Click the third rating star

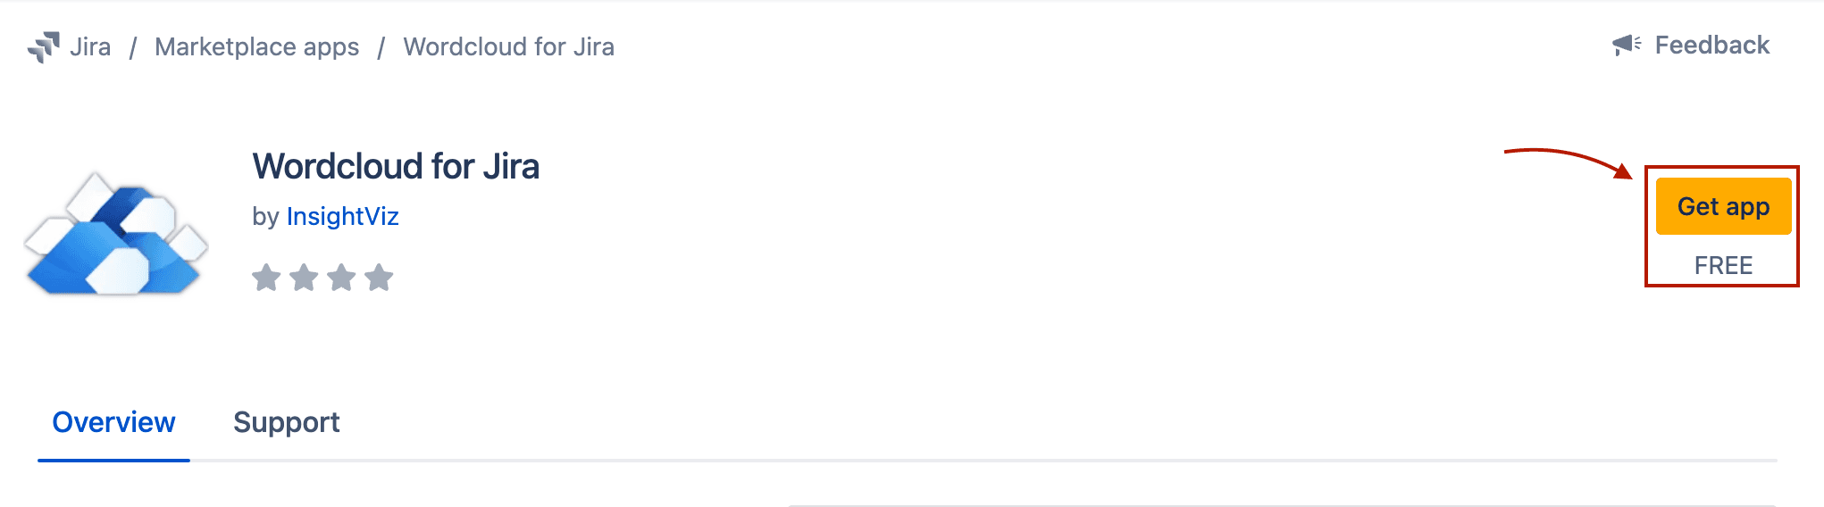[341, 278]
